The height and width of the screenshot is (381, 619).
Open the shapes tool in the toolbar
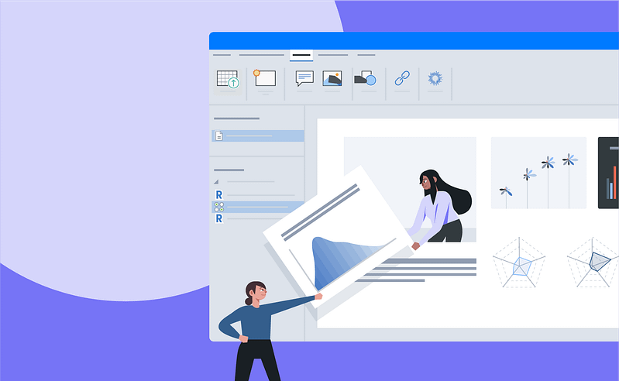365,78
